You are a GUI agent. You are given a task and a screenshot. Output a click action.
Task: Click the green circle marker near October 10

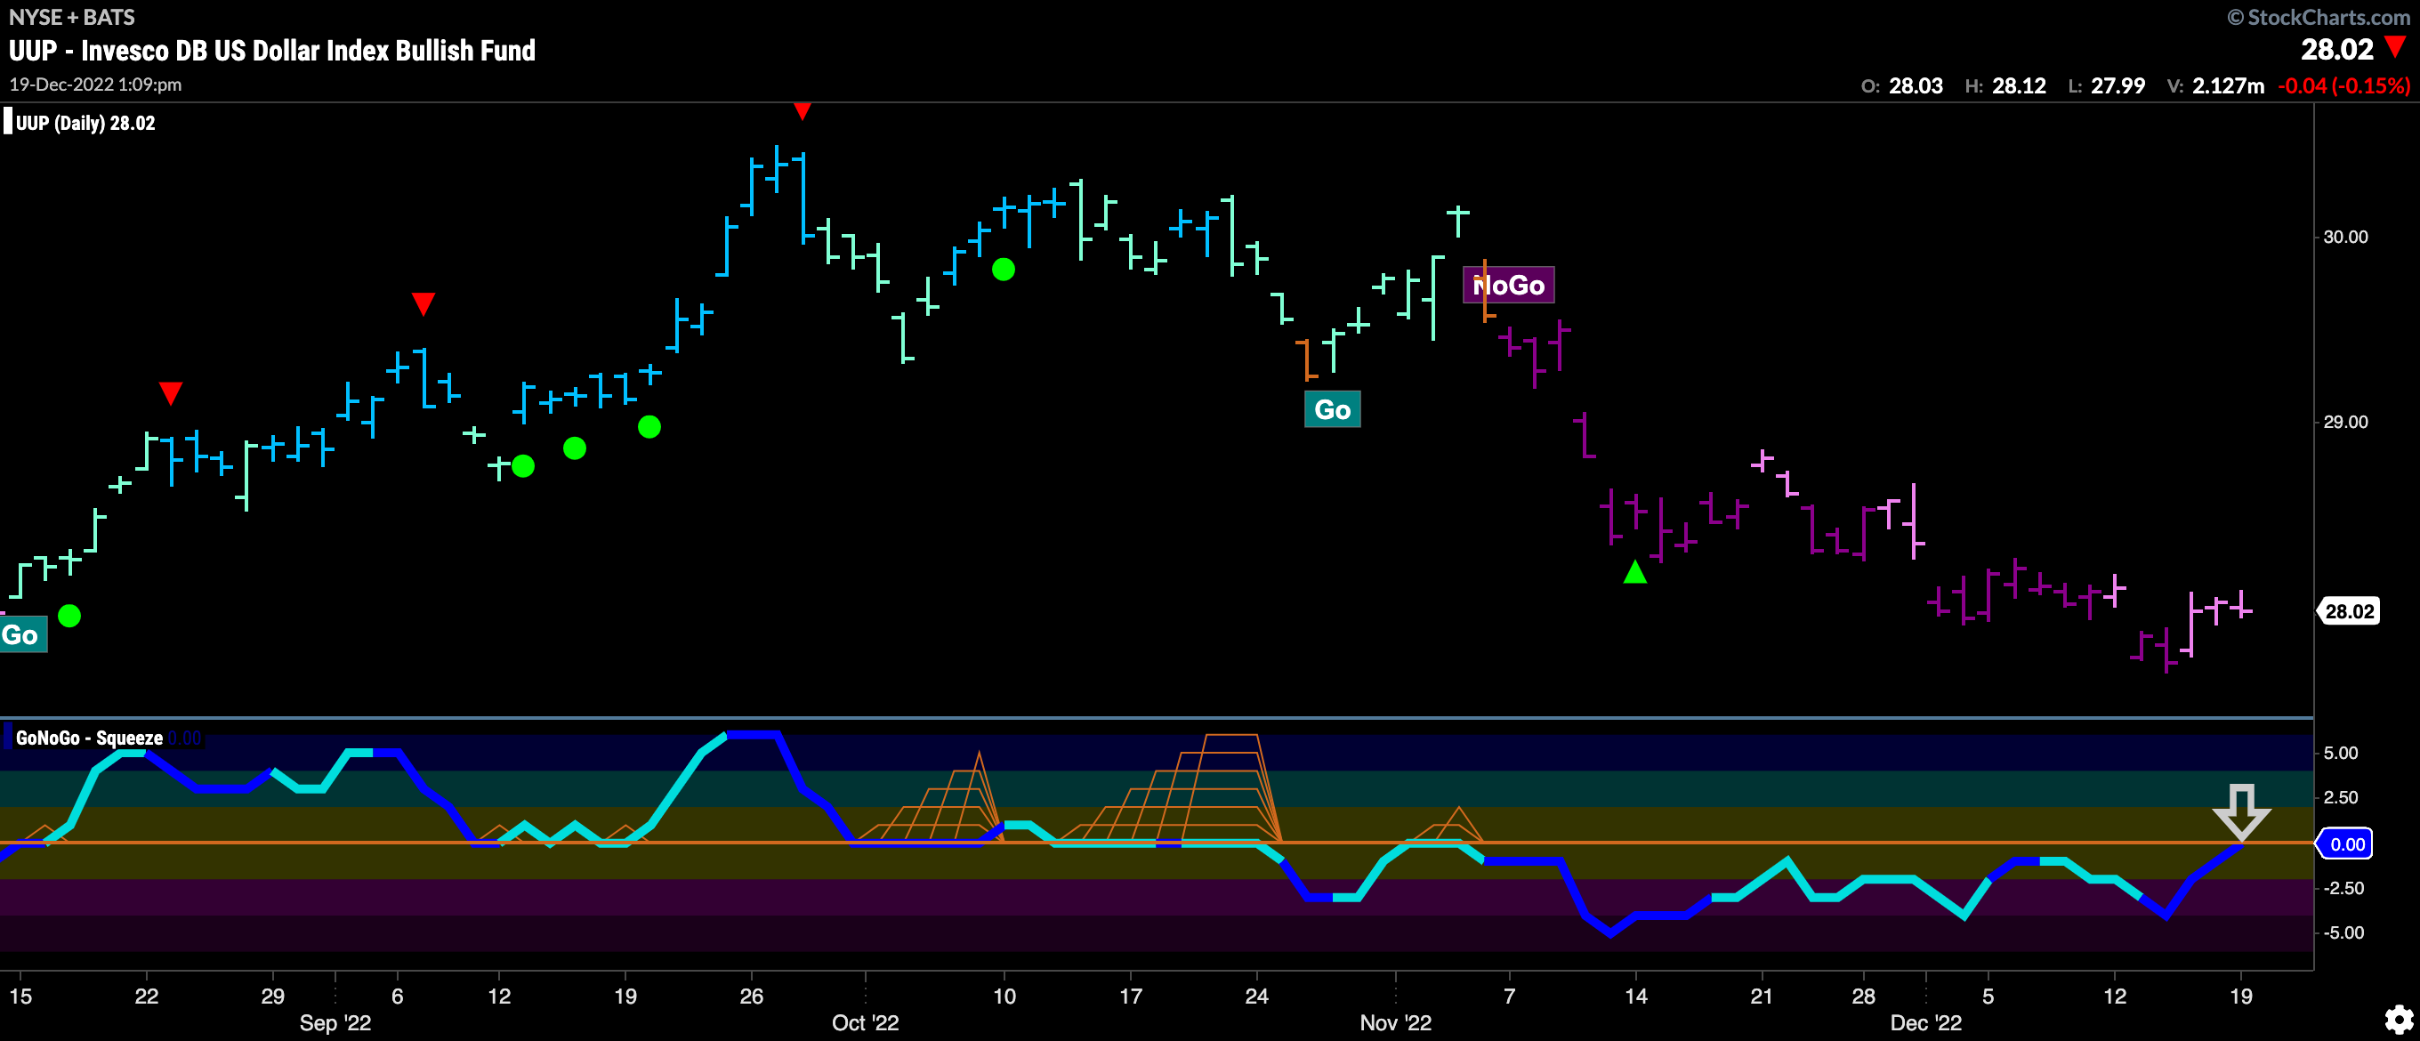[x=1004, y=270]
